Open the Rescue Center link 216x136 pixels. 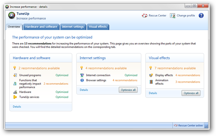tap(158, 16)
